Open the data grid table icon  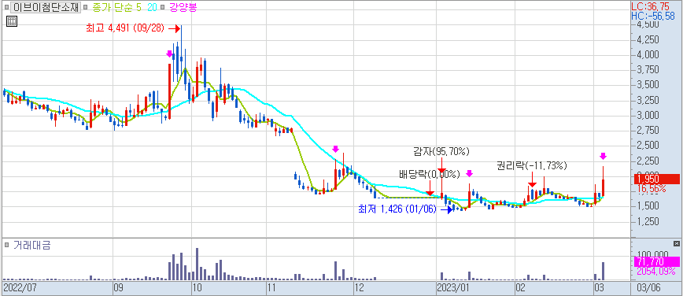point(13,21)
